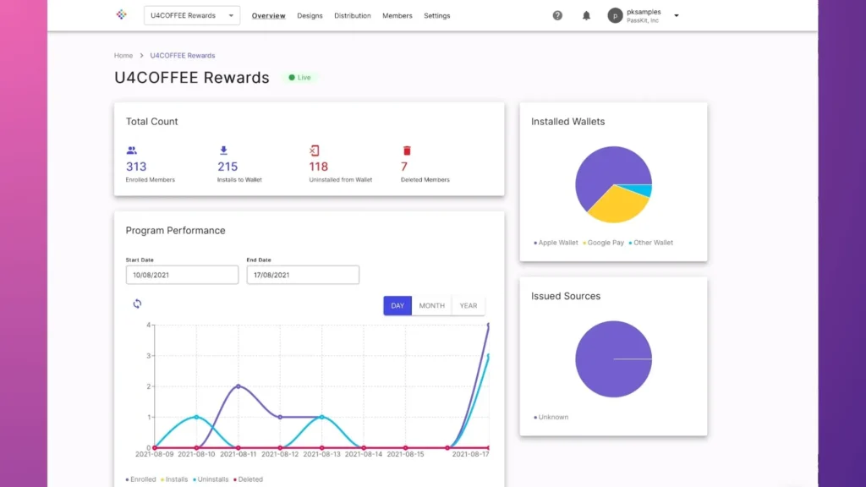Click the PassKit logo icon
Screen dimensions: 866x487
click(121, 14)
